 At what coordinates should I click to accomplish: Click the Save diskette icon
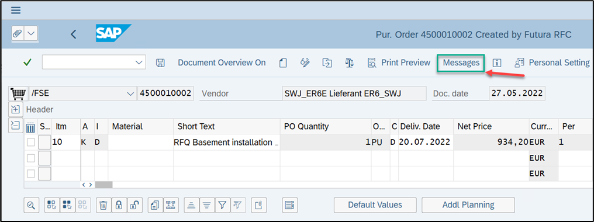point(160,63)
